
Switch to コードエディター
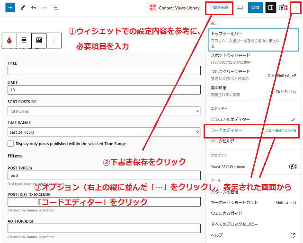point(253,130)
